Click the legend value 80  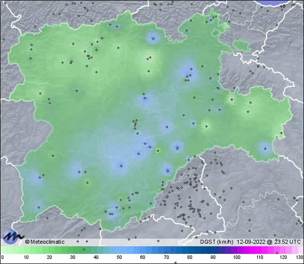189,257
